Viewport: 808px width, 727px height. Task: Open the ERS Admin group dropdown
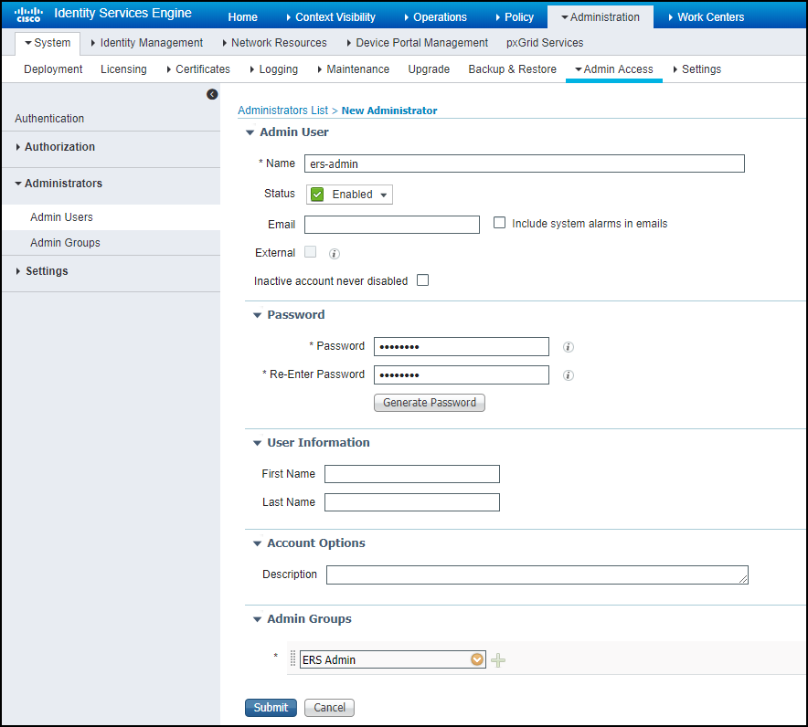tap(476, 659)
